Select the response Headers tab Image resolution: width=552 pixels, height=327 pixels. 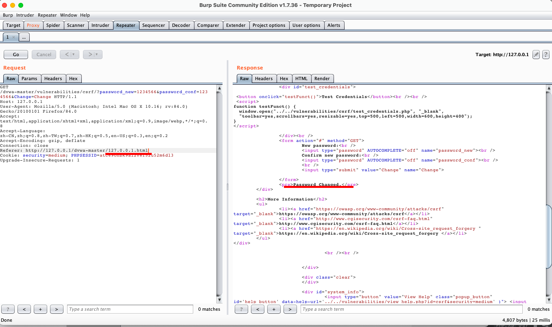click(264, 78)
